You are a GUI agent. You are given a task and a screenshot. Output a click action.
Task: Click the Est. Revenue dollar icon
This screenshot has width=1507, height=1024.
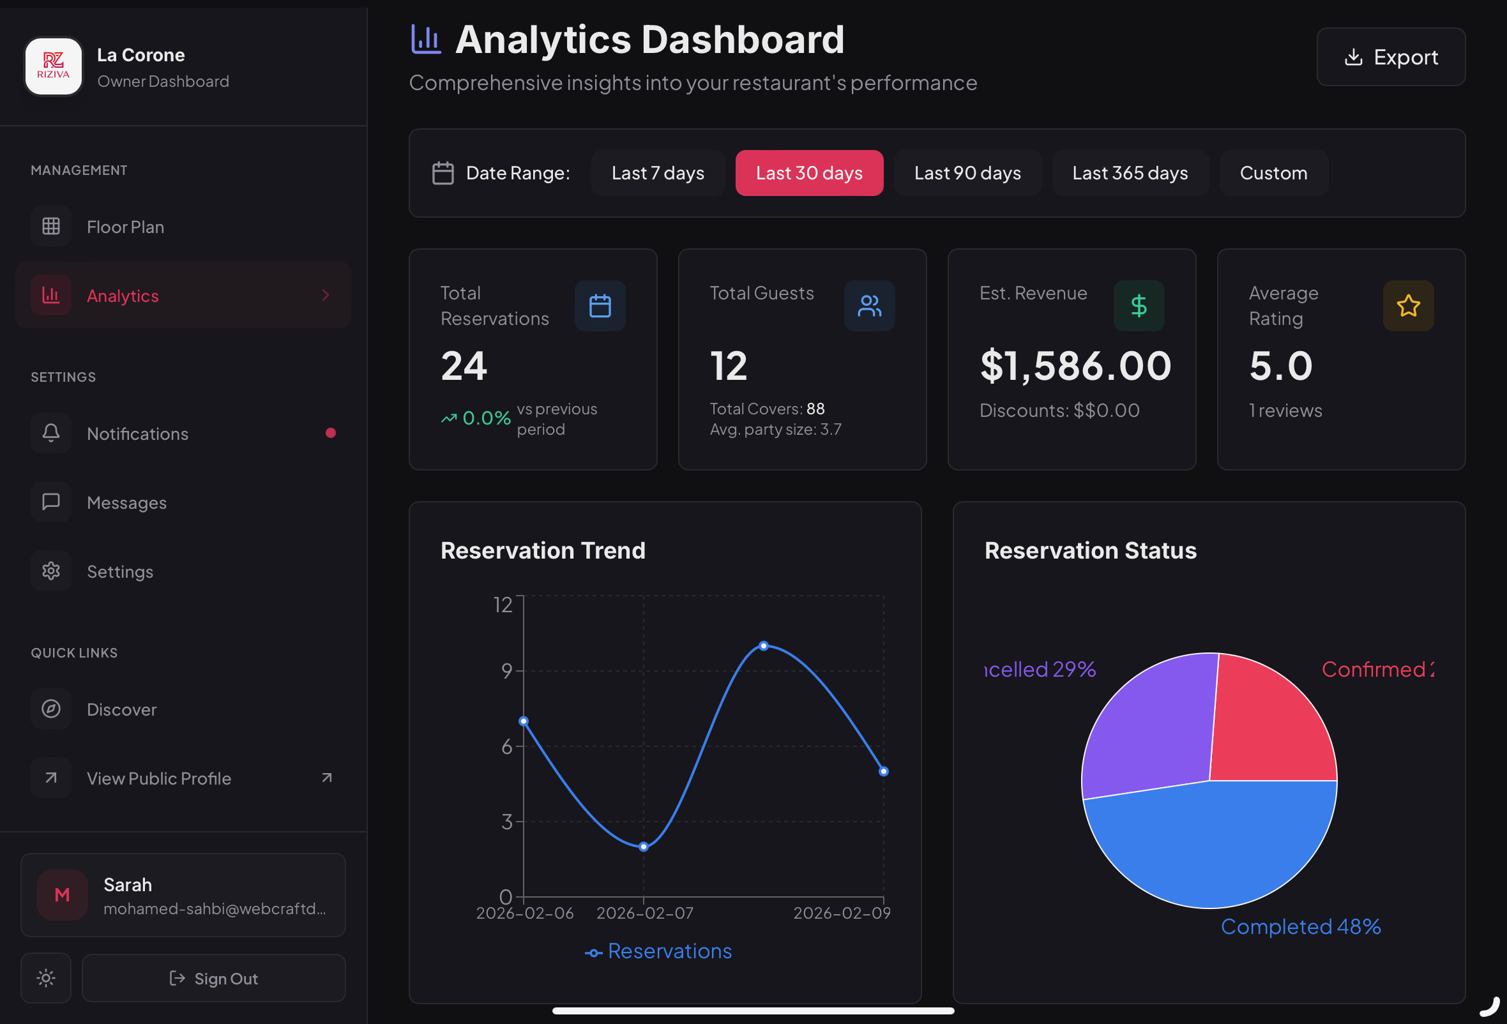[1139, 306]
